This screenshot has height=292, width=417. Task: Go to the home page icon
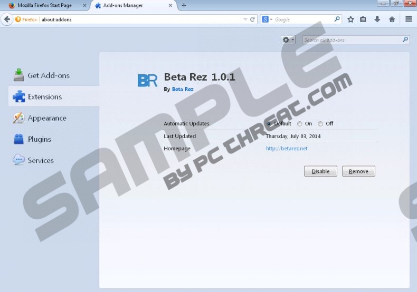click(x=392, y=20)
